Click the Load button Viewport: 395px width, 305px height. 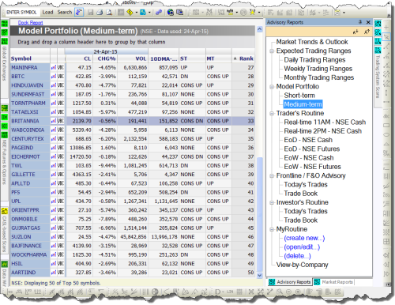[x=47, y=12]
